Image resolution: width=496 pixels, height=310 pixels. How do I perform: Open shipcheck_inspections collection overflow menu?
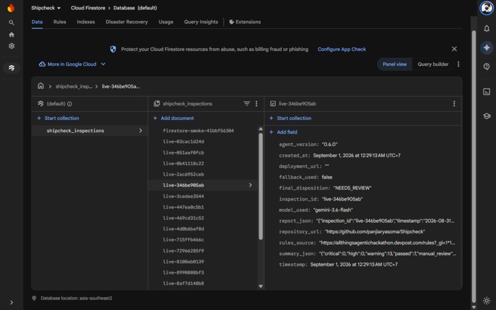click(x=256, y=103)
